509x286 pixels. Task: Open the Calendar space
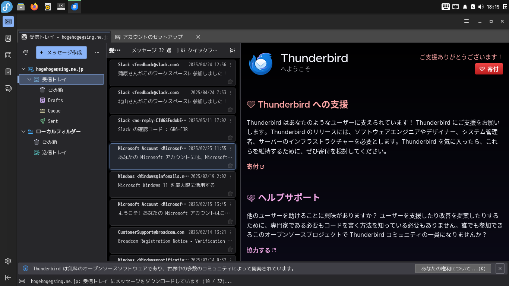(8, 55)
